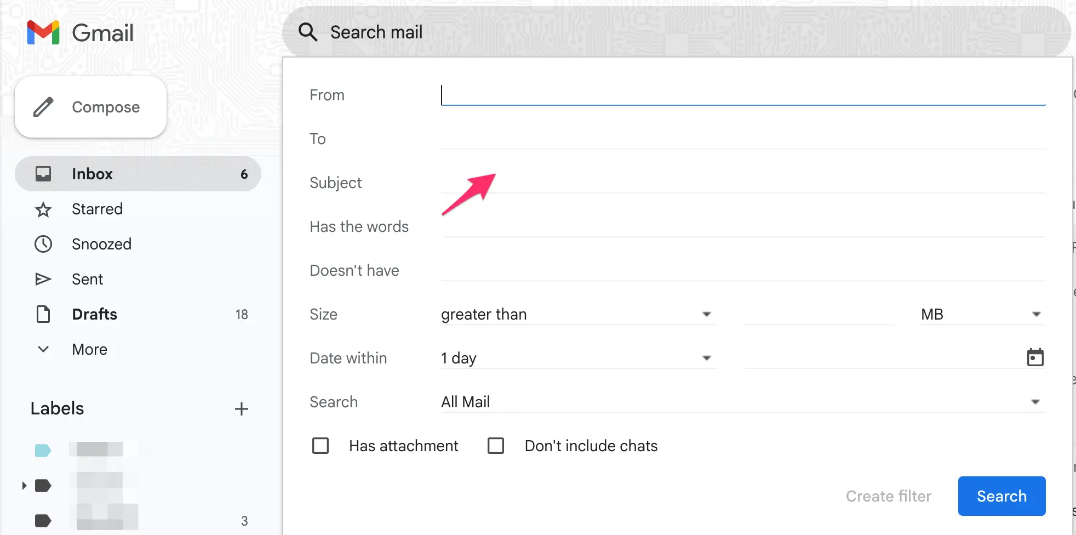Select the Sent mail icon
1076x535 pixels.
[43, 279]
